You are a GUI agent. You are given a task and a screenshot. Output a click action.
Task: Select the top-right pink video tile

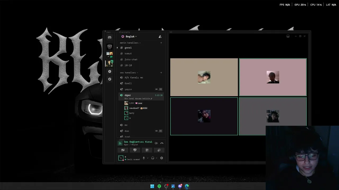pos(273,77)
